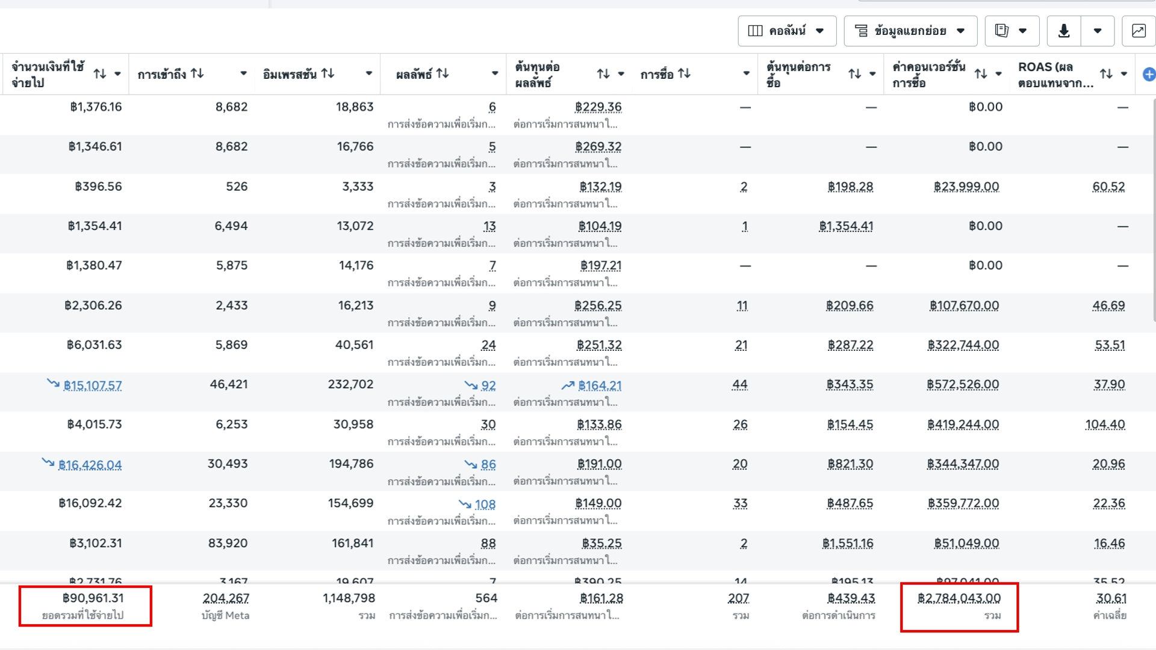Image resolution: width=1156 pixels, height=650 pixels.
Task: Click the 92 results link
Action: [488, 385]
